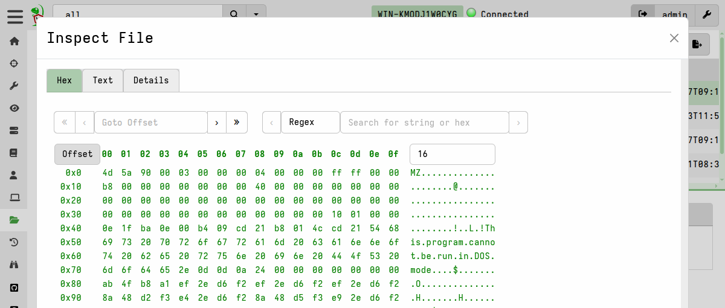
Task: Click the client search box
Action: coord(138,14)
